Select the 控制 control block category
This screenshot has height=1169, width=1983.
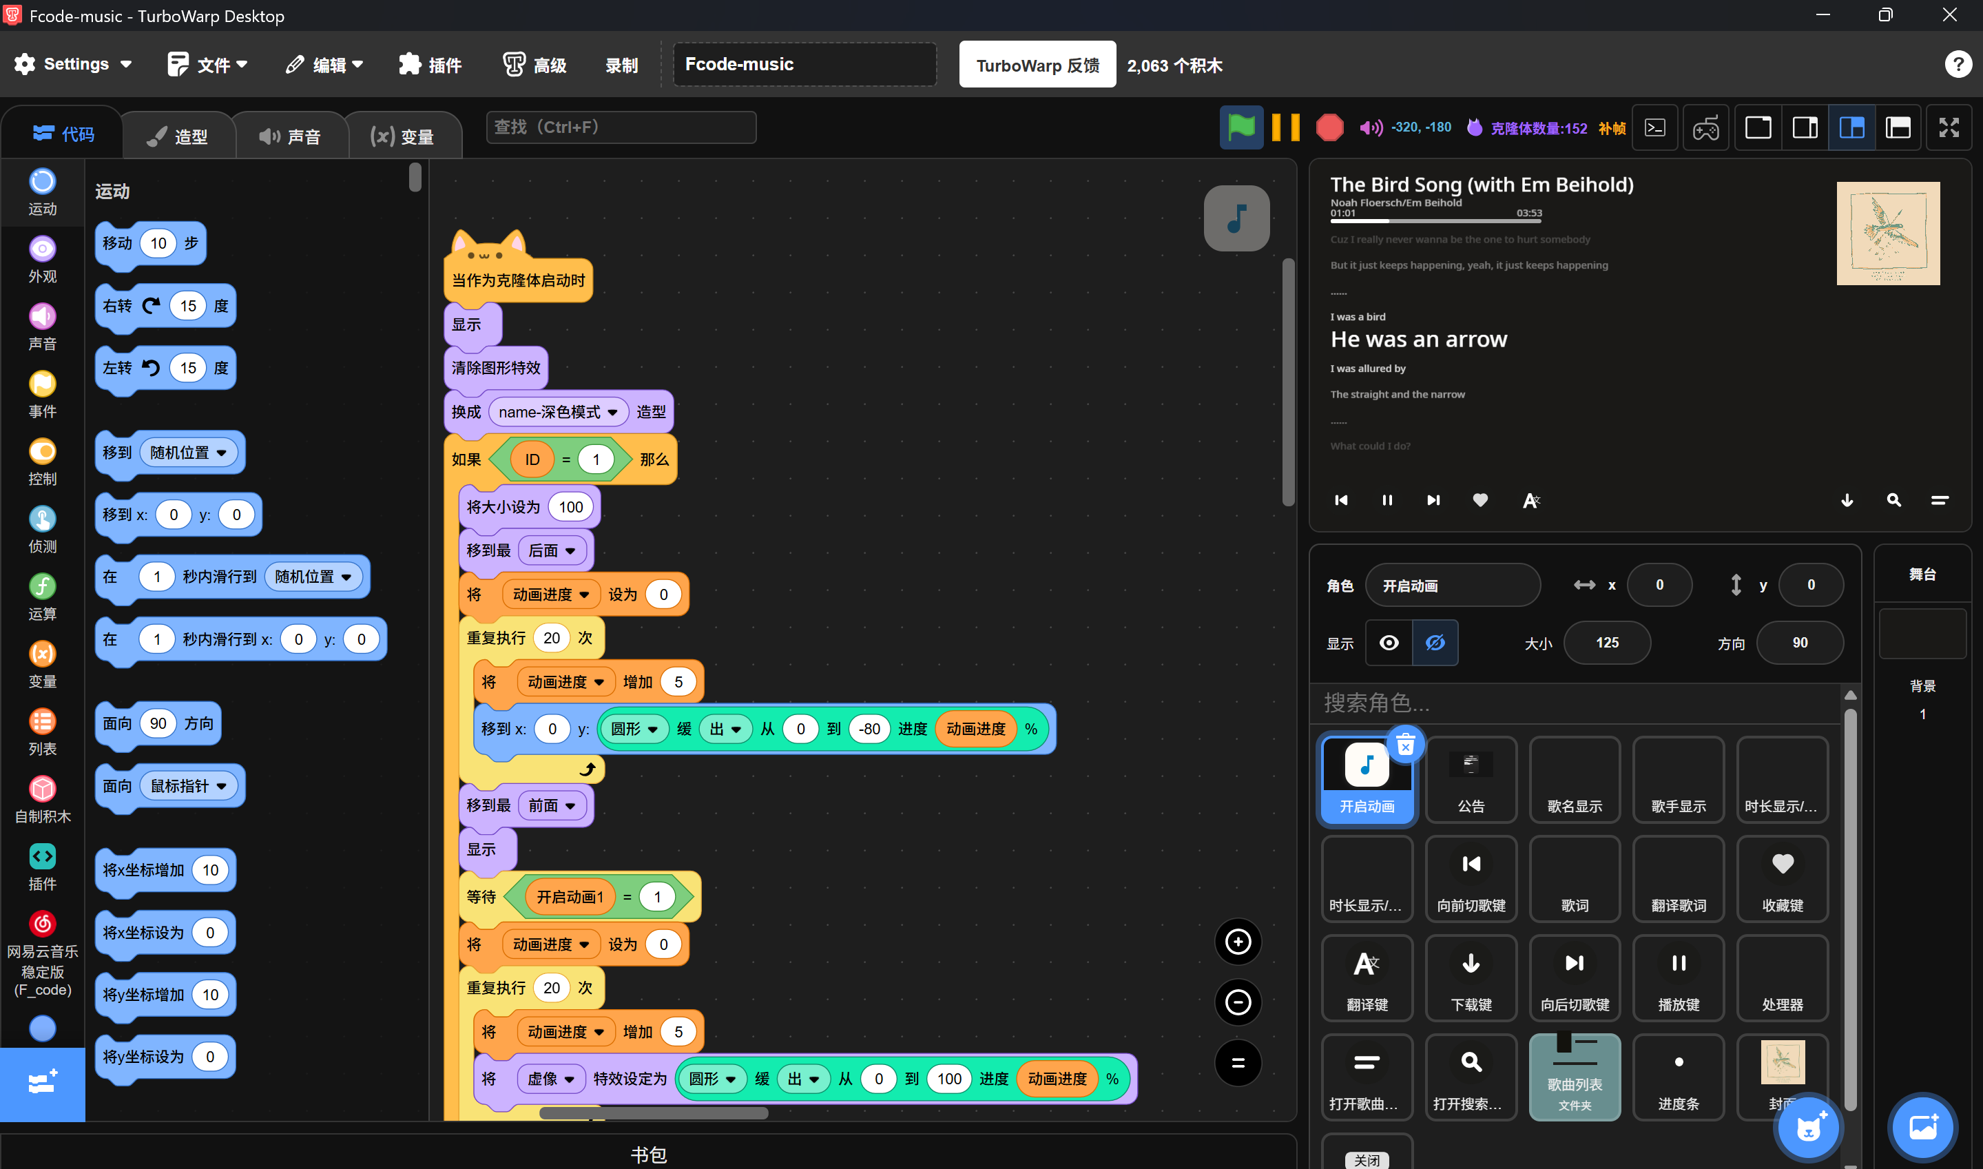[x=43, y=462]
